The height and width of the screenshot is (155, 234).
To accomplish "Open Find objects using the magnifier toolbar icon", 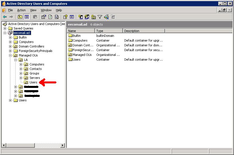I will [x=106, y=17].
